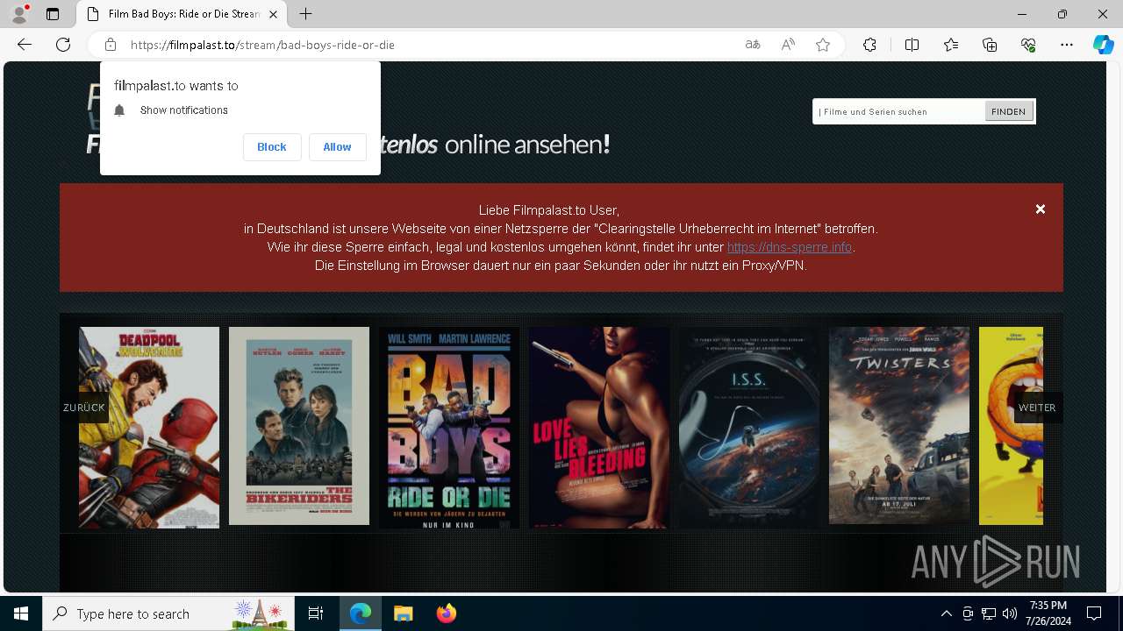Viewport: 1123px width, 631px height.
Task: Open The Bikeriders poster
Action: (299, 426)
